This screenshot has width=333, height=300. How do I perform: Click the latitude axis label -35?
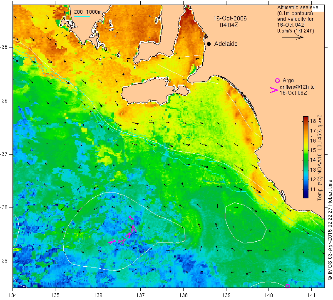[4, 47]
